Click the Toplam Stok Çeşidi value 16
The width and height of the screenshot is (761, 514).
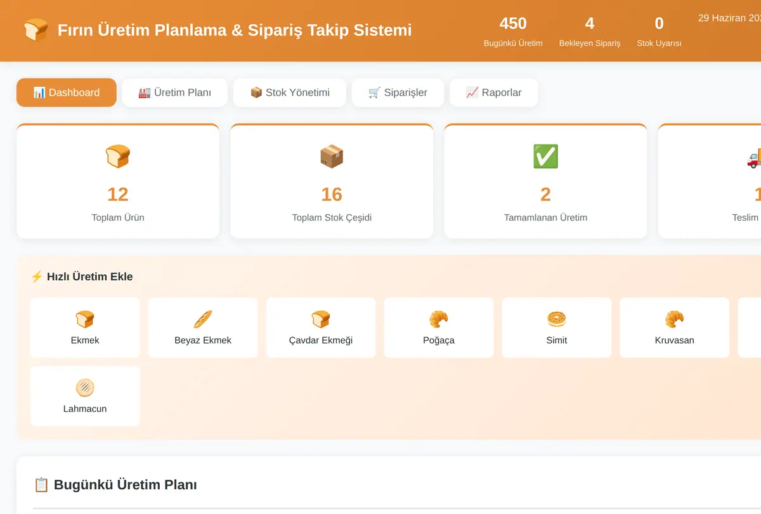click(332, 194)
